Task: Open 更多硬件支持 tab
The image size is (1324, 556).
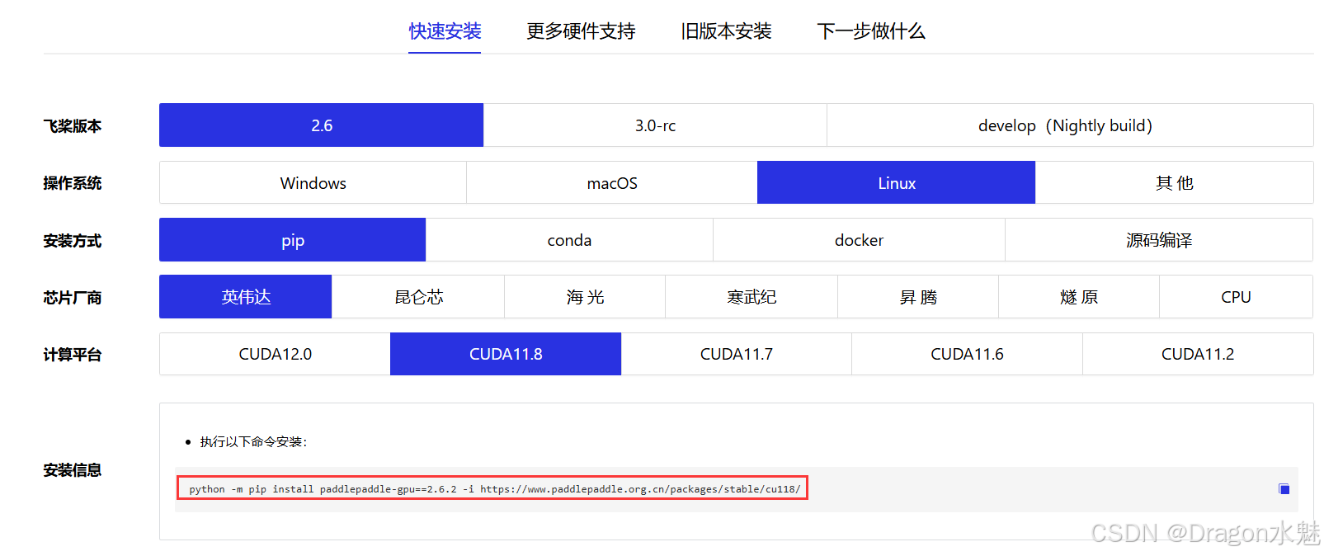Action: coord(581,31)
